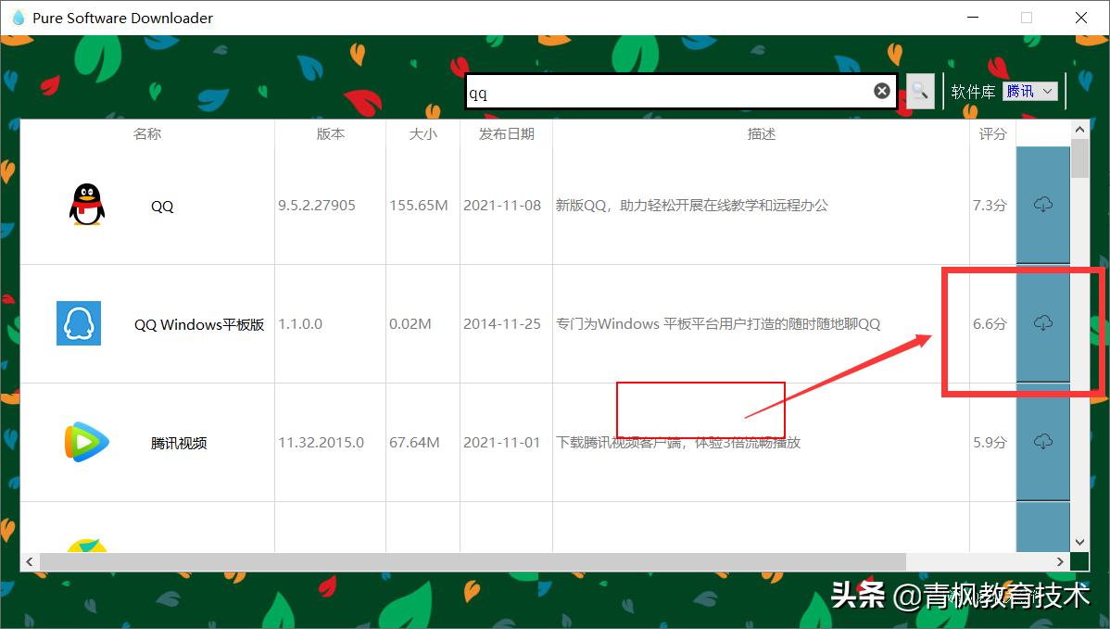Screen dimensions: 1110x629
Task: Click the vertical scrollbar up arrow
Action: pos(1079,130)
